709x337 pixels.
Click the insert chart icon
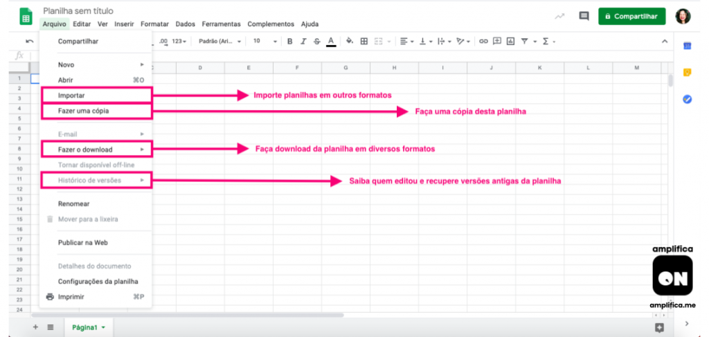[x=510, y=42]
